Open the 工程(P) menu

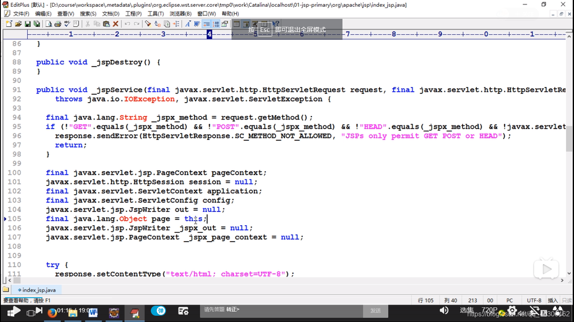coord(134,14)
